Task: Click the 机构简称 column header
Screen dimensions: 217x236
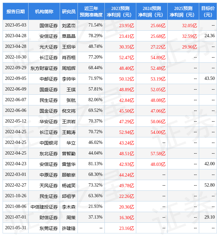Action: point(44,11)
